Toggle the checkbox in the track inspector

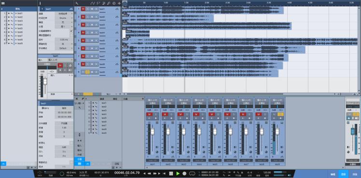(71, 31)
